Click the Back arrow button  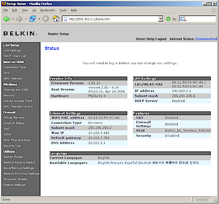7,19
